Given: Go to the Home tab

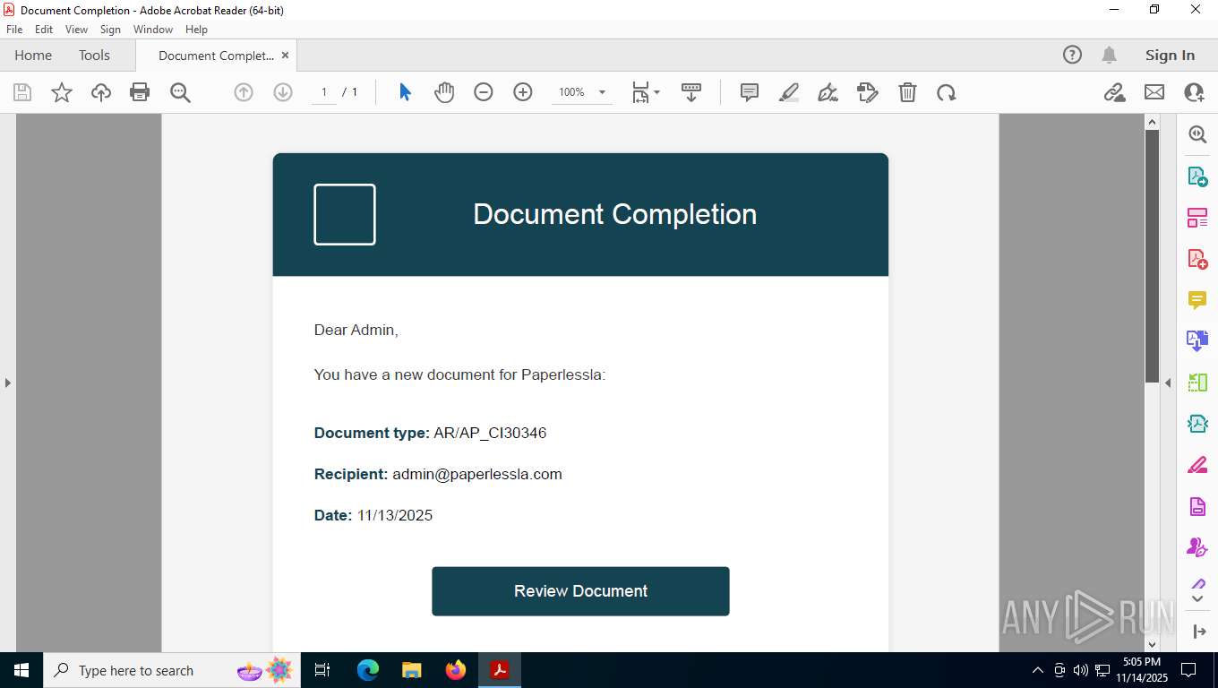Looking at the screenshot, I should [33, 56].
